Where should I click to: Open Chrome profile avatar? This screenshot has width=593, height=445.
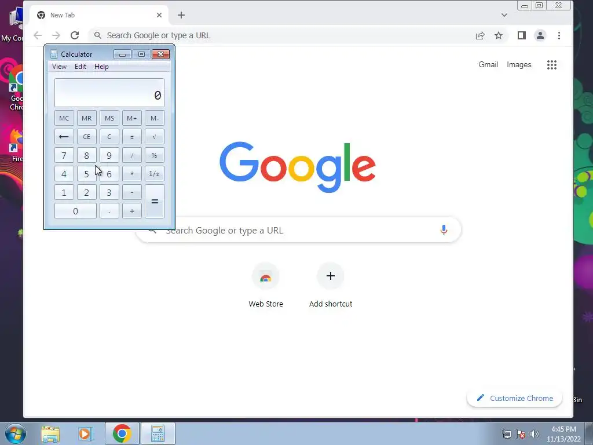540,35
